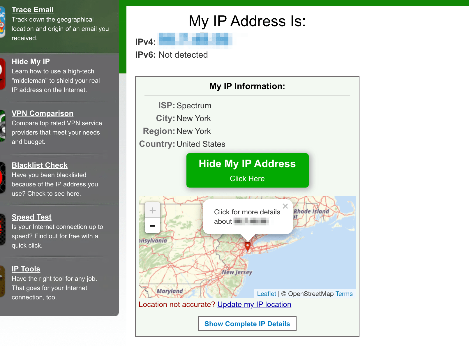Screen dimensions: 469x346
Task: Open the VPN Comparison link
Action: (43, 113)
